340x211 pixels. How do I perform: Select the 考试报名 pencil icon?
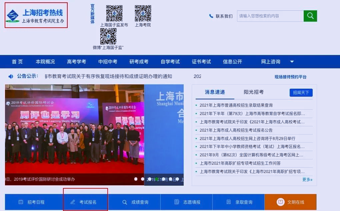(x=73, y=202)
